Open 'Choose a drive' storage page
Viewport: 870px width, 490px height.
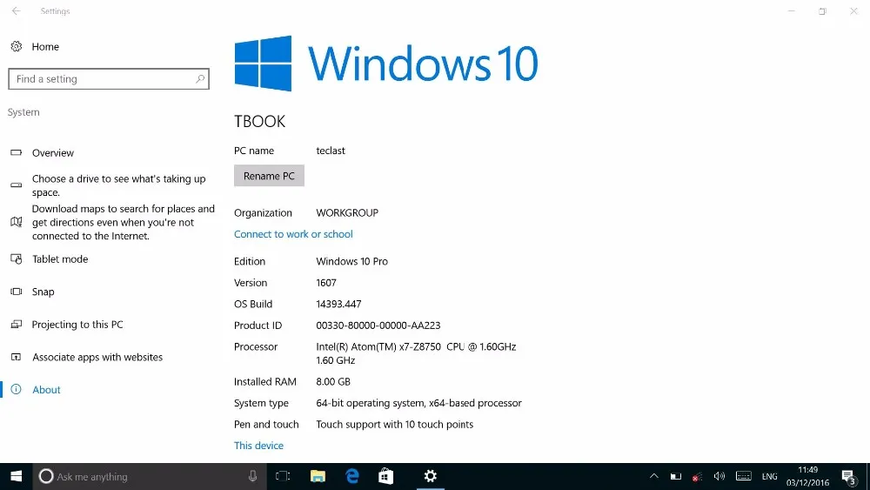[x=118, y=185]
